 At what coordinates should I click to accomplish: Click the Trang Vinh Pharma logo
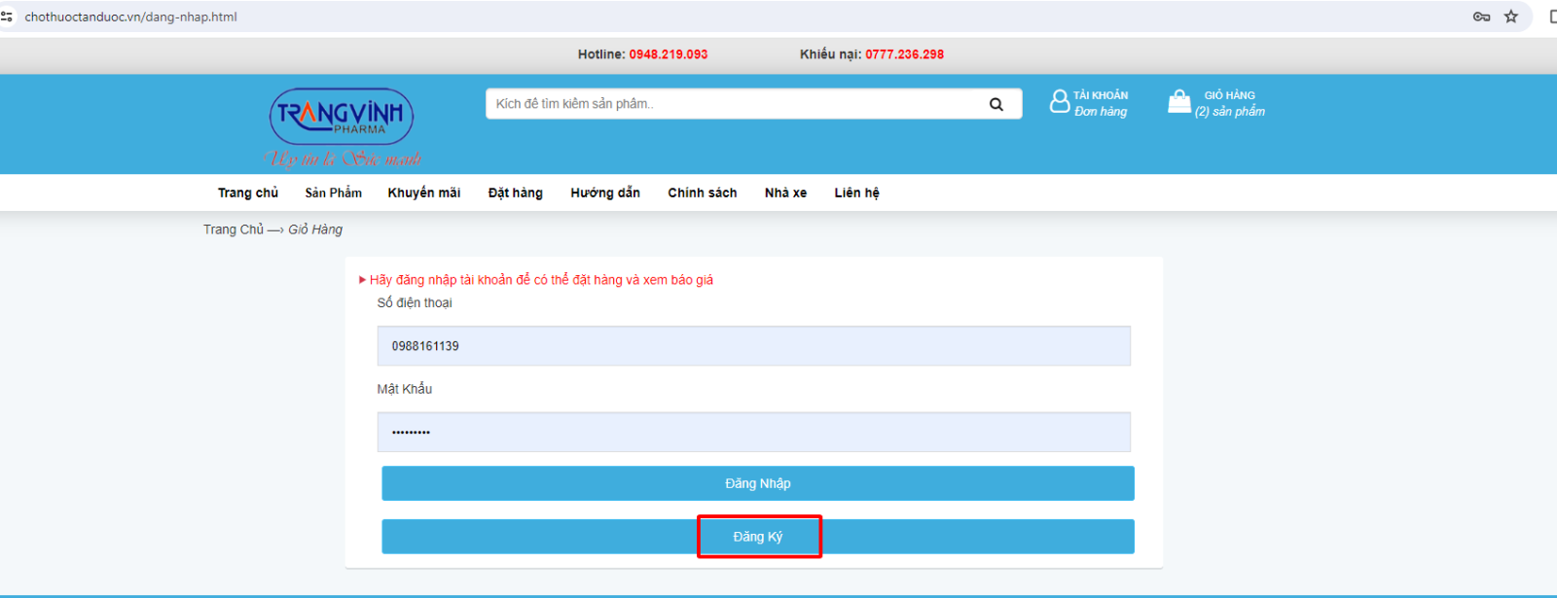point(342,117)
